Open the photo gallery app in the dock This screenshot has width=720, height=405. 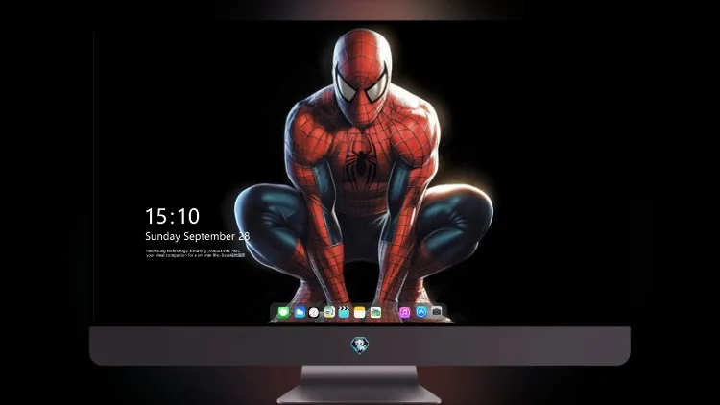(x=375, y=313)
